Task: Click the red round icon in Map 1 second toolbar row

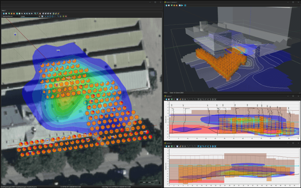Action: pos(66,16)
